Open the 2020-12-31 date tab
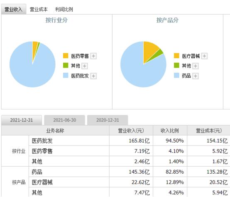 click(108, 120)
